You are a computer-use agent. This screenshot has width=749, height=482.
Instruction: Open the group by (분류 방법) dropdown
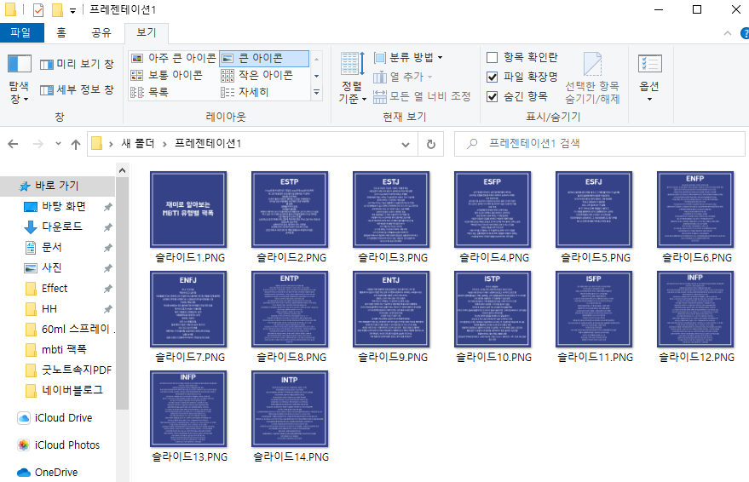[408, 58]
